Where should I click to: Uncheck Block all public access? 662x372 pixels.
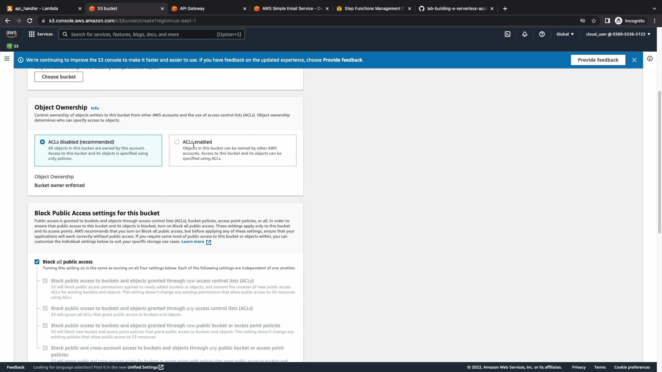click(37, 262)
